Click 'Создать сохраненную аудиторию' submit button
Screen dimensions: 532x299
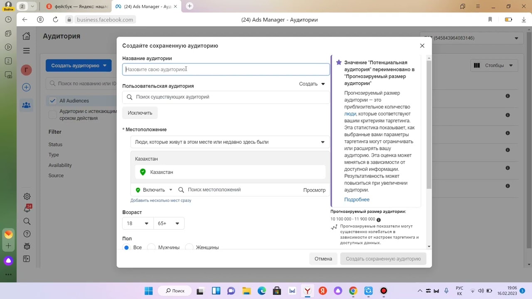(x=383, y=259)
